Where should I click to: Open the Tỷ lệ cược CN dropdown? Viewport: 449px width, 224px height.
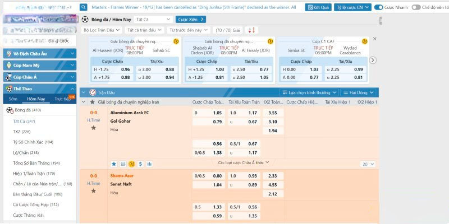pyautogui.click(x=353, y=8)
